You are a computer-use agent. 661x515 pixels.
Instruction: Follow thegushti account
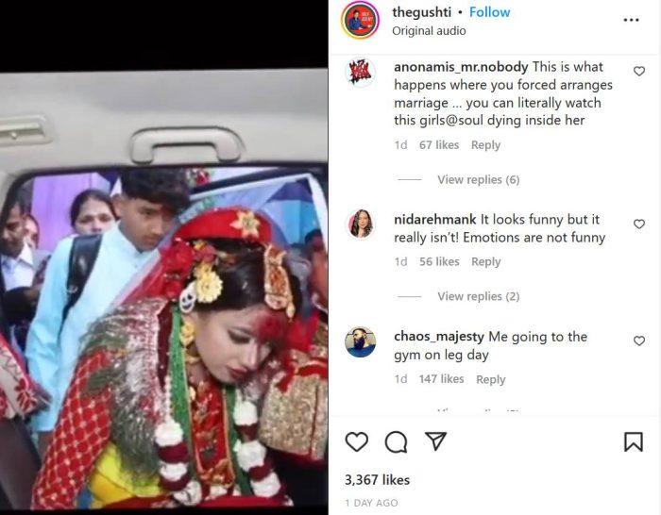pos(489,12)
